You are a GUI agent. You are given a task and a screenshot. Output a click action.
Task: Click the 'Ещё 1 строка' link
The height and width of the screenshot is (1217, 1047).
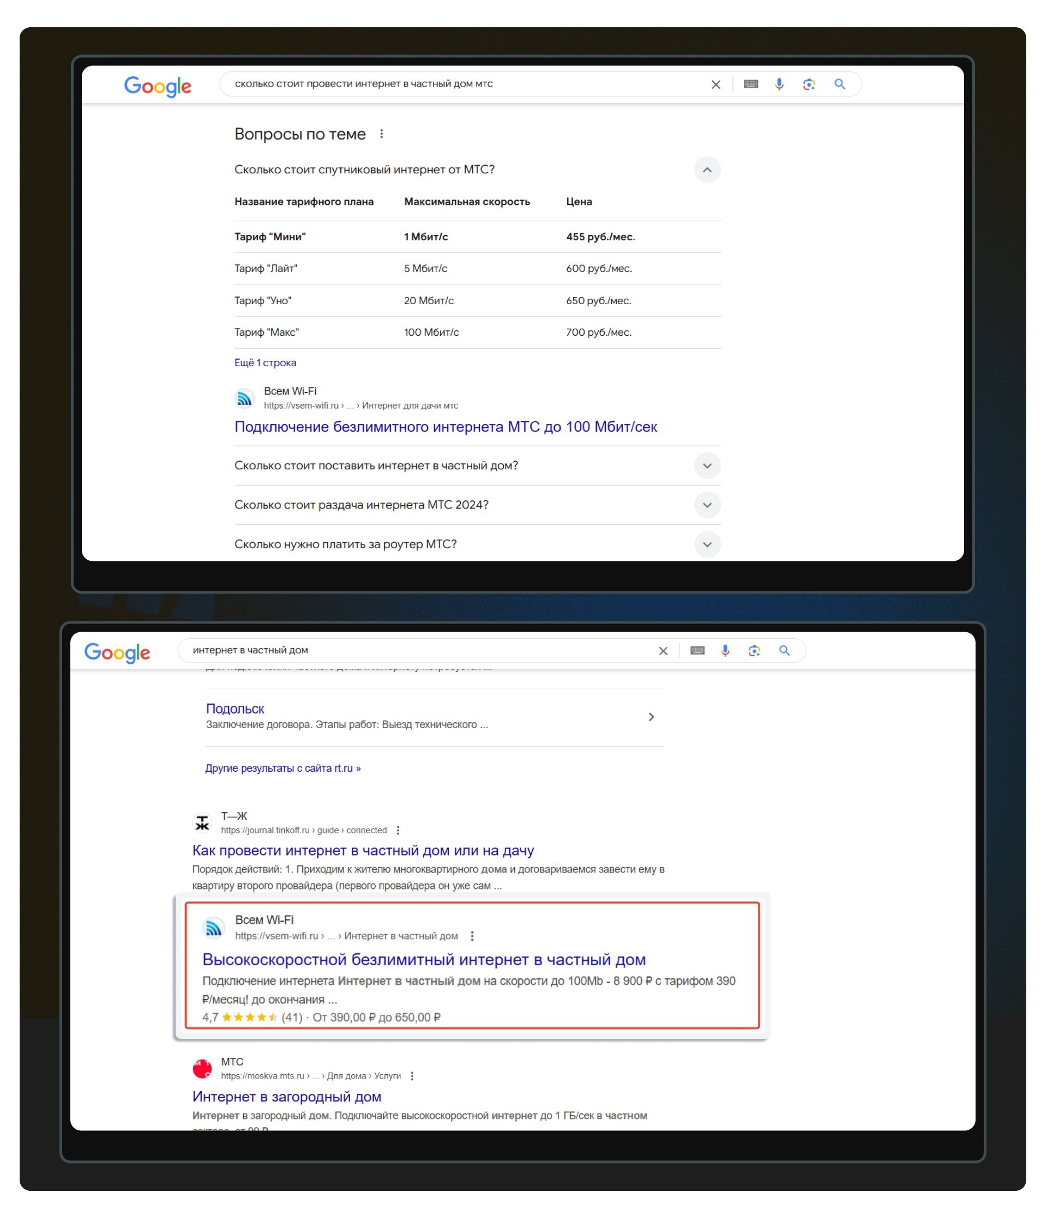[265, 363]
